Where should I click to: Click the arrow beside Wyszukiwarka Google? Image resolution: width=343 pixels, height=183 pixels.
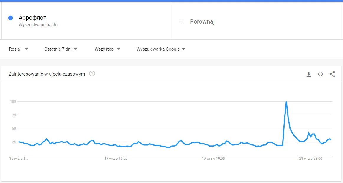pos(183,49)
